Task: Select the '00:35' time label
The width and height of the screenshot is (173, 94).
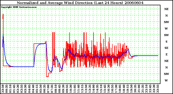Action: (7, 89)
